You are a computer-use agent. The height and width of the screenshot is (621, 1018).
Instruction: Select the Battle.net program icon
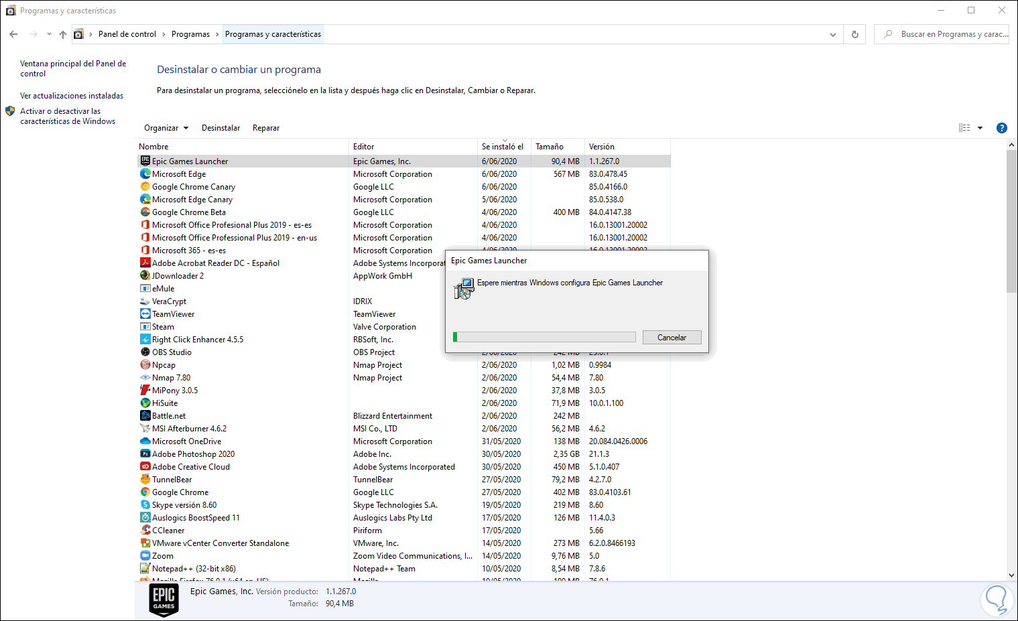(x=145, y=416)
